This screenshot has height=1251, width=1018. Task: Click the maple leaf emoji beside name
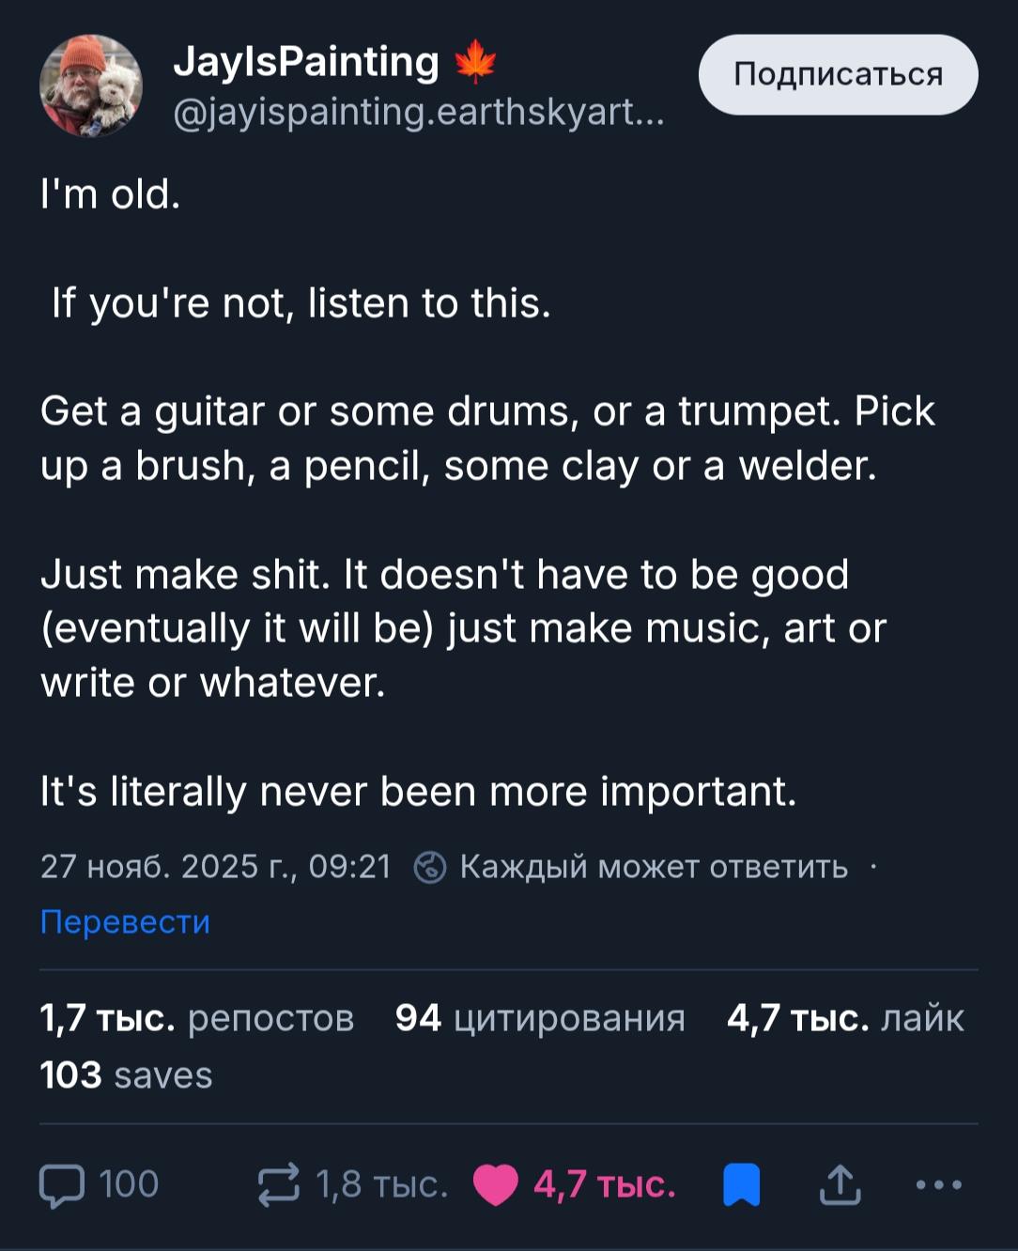point(475,62)
